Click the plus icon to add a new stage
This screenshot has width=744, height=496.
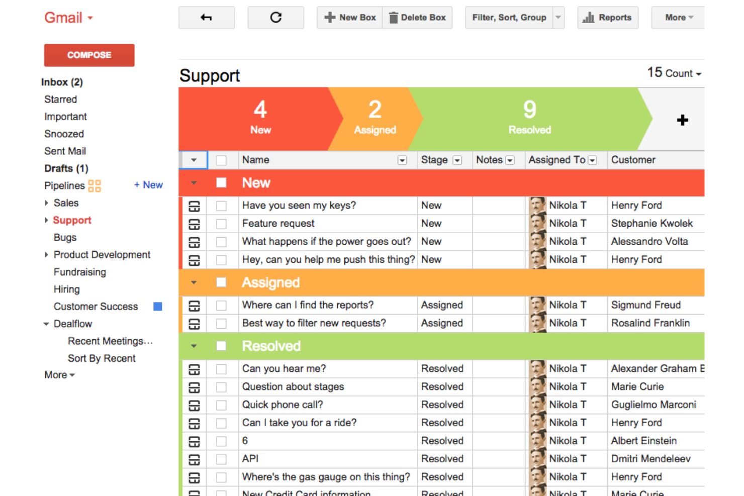coord(683,120)
